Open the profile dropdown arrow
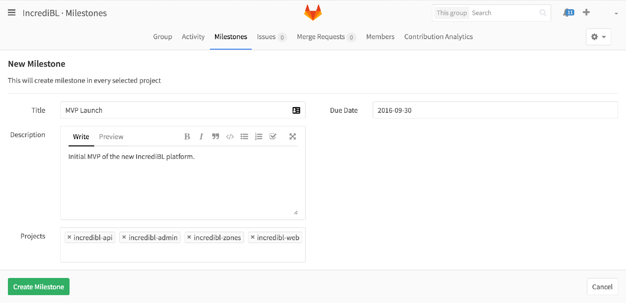 (616, 13)
